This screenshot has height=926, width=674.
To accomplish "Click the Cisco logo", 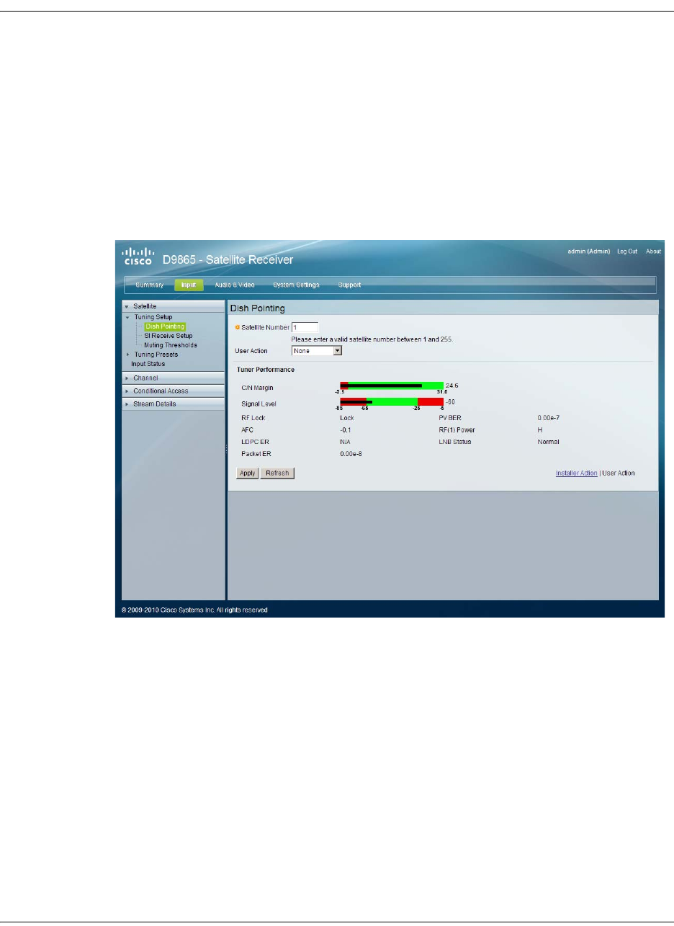I will pyautogui.click(x=138, y=256).
